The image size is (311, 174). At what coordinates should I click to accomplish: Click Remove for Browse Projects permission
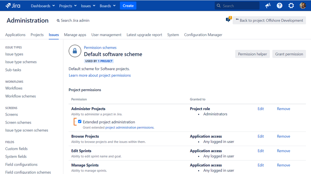point(283,136)
